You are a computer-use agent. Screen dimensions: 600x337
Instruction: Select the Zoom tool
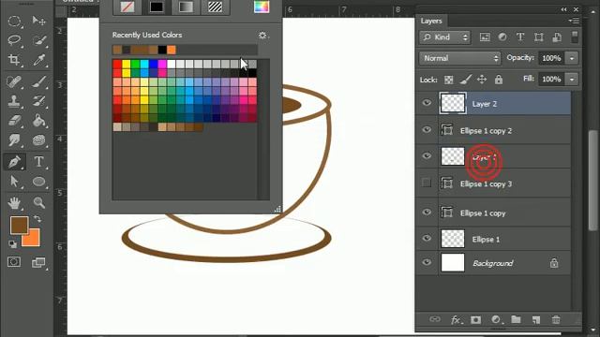pos(38,203)
